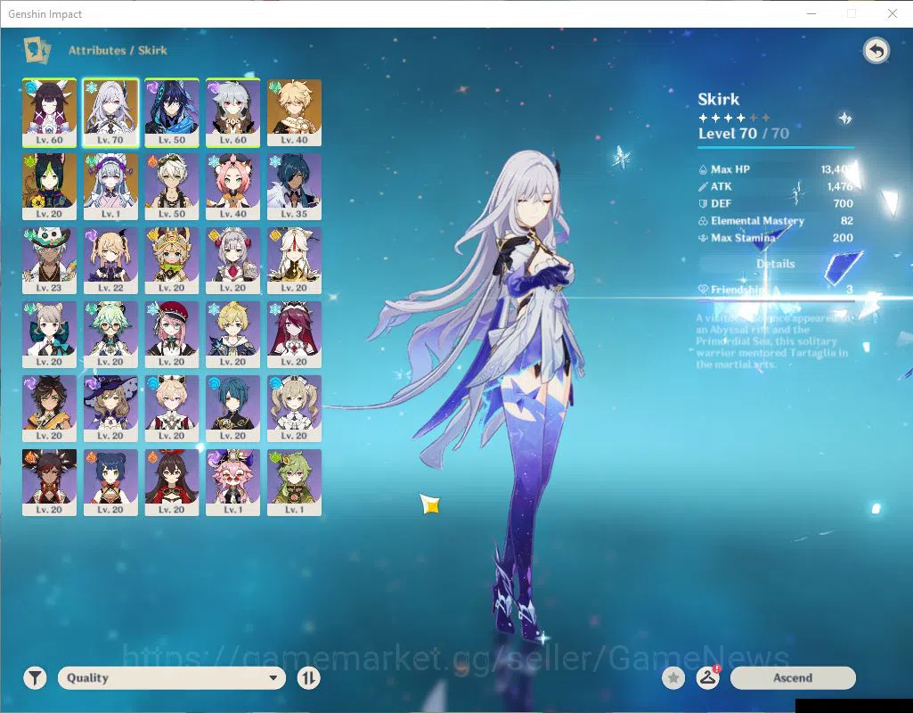Click Skirk's character description text
The height and width of the screenshot is (713, 913).
click(x=772, y=341)
